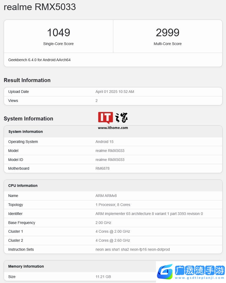Click the Result Information heading
The image size is (226, 283).
click(x=27, y=80)
